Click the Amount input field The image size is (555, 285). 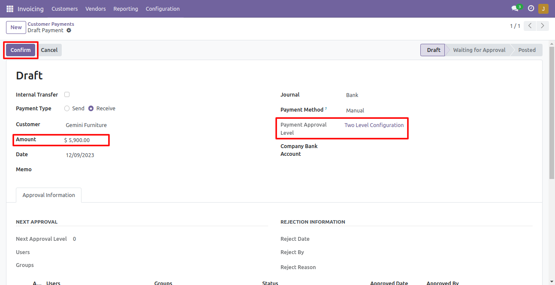(x=86, y=140)
